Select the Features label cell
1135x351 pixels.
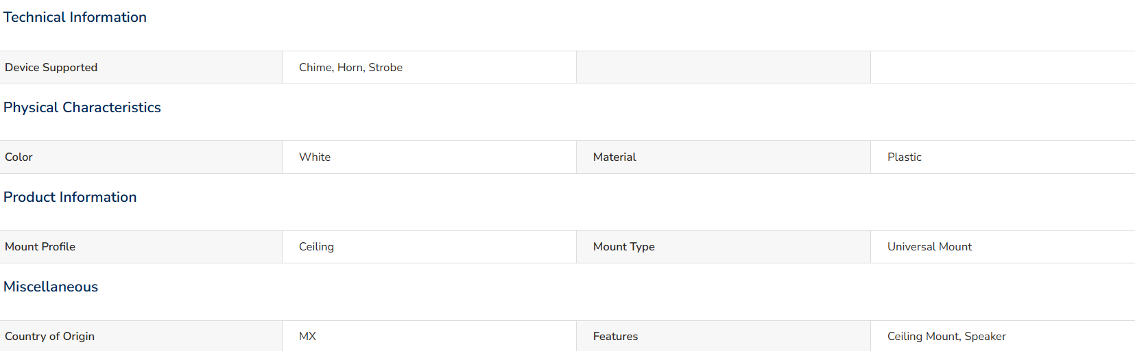[x=724, y=336]
